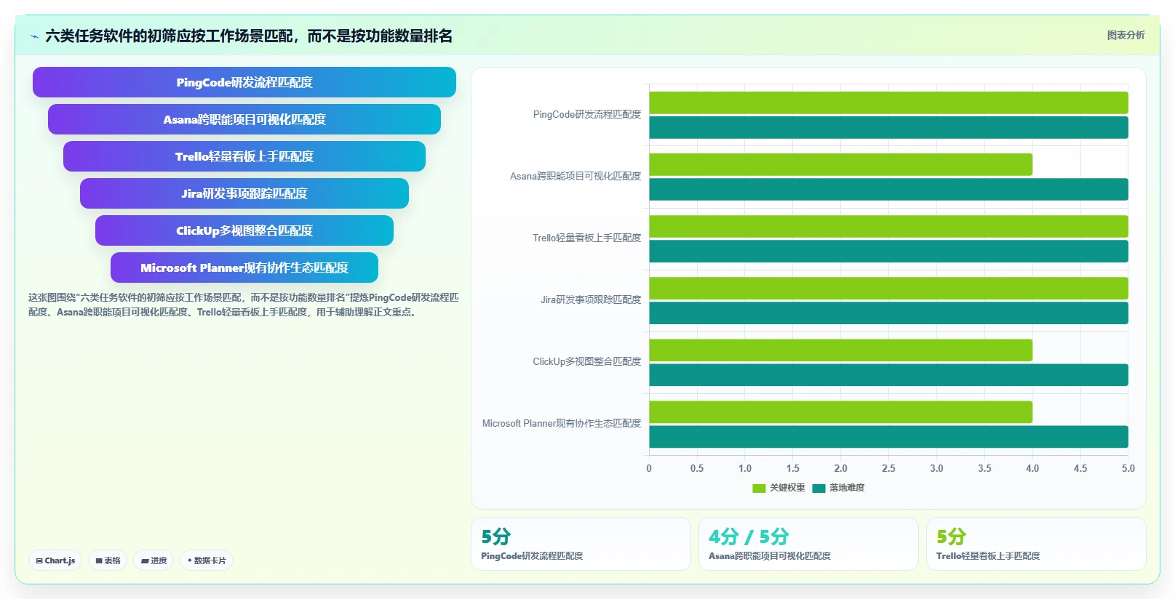Click the Trello 落地难度 teal bar

tap(888, 251)
